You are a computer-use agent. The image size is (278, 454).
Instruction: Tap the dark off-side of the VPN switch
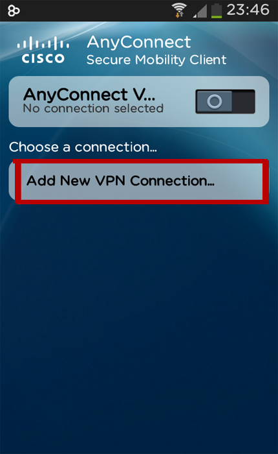click(x=243, y=101)
